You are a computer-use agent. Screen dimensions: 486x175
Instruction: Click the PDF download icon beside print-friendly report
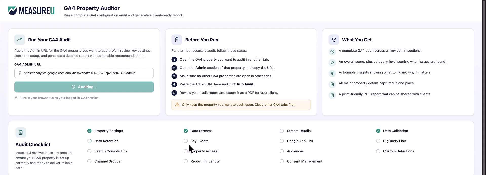(x=332, y=95)
